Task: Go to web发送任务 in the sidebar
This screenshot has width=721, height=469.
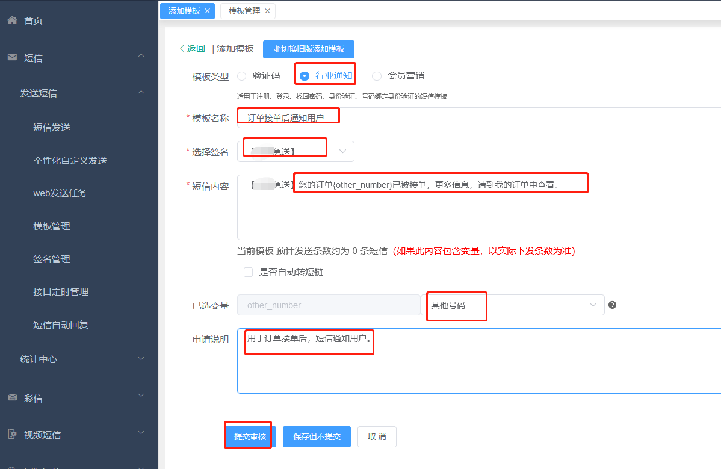Action: [60, 193]
